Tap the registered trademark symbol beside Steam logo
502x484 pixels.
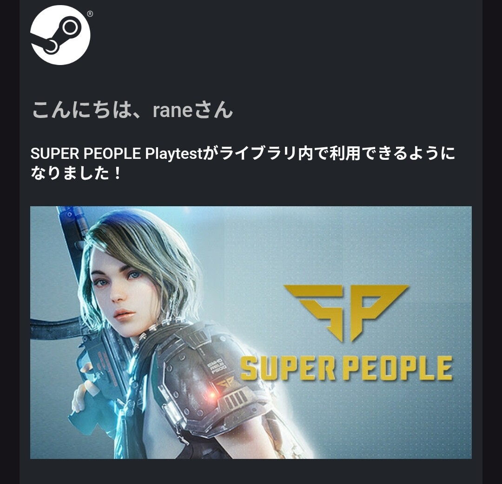coord(90,14)
